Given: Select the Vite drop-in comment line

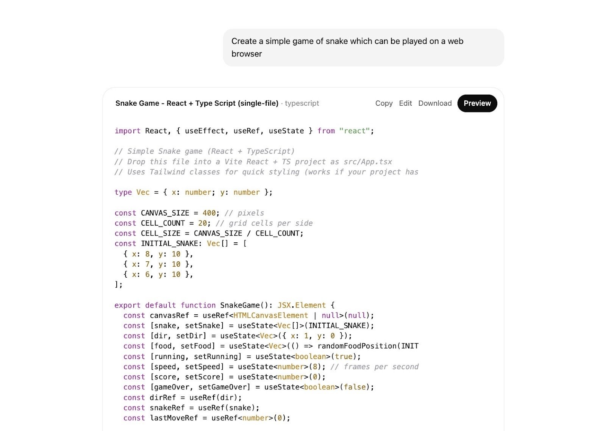Looking at the screenshot, I should click(x=253, y=161).
